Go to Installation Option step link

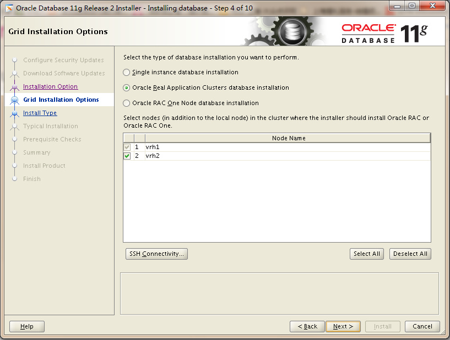click(50, 86)
